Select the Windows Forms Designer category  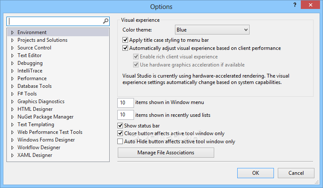click(46, 139)
